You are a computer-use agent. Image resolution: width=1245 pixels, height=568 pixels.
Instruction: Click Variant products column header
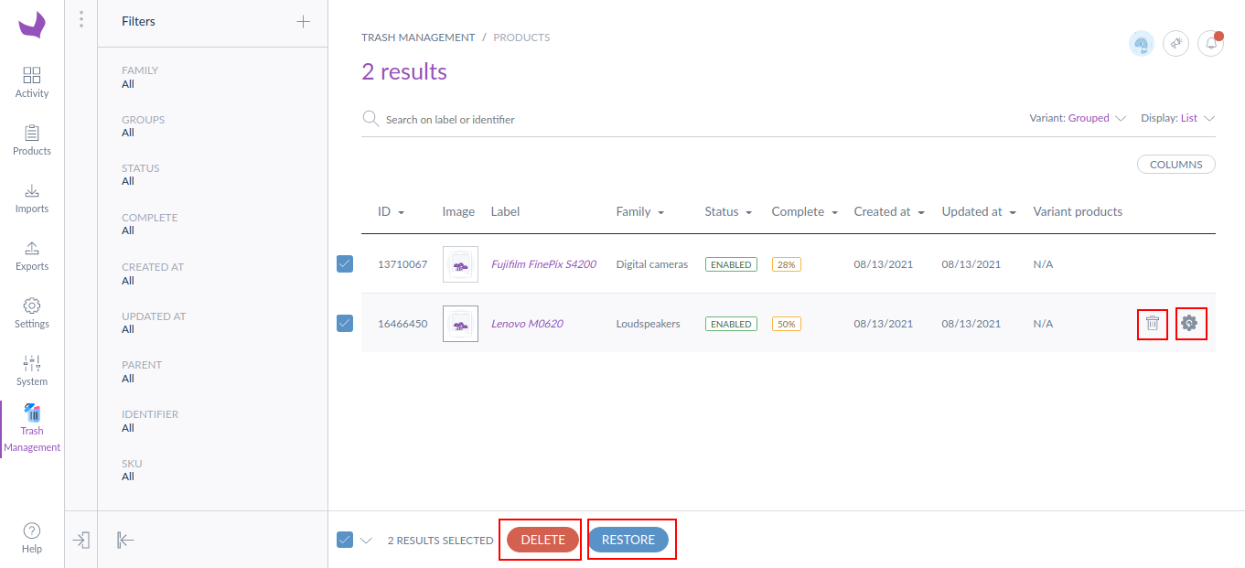tap(1078, 211)
